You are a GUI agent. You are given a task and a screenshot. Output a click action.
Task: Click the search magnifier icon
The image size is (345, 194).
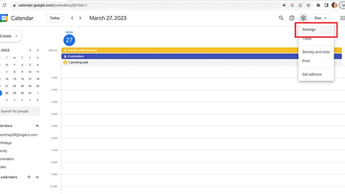pyautogui.click(x=281, y=18)
